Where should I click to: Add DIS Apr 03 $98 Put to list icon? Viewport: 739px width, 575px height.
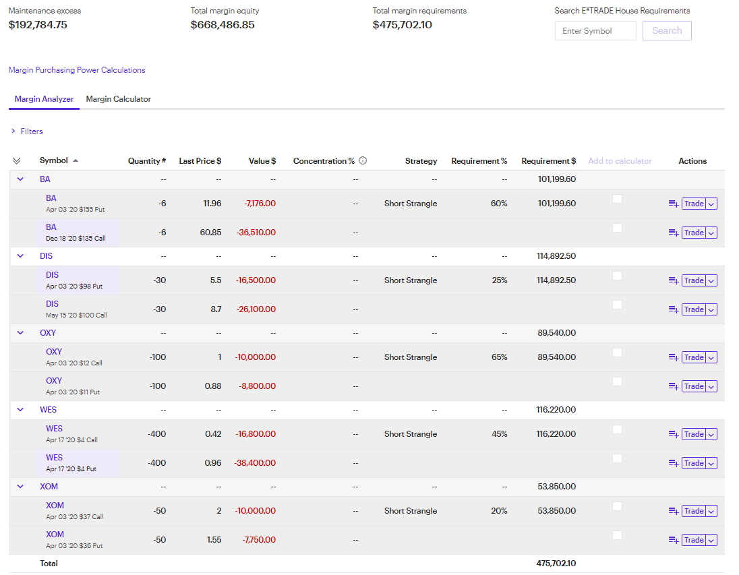coord(674,280)
